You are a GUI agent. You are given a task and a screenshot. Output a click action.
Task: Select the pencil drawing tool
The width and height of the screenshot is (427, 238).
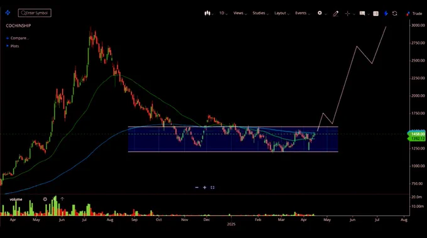(x=335, y=13)
